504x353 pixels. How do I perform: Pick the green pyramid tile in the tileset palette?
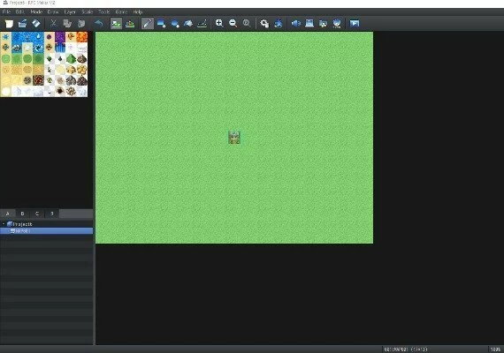click(71, 59)
